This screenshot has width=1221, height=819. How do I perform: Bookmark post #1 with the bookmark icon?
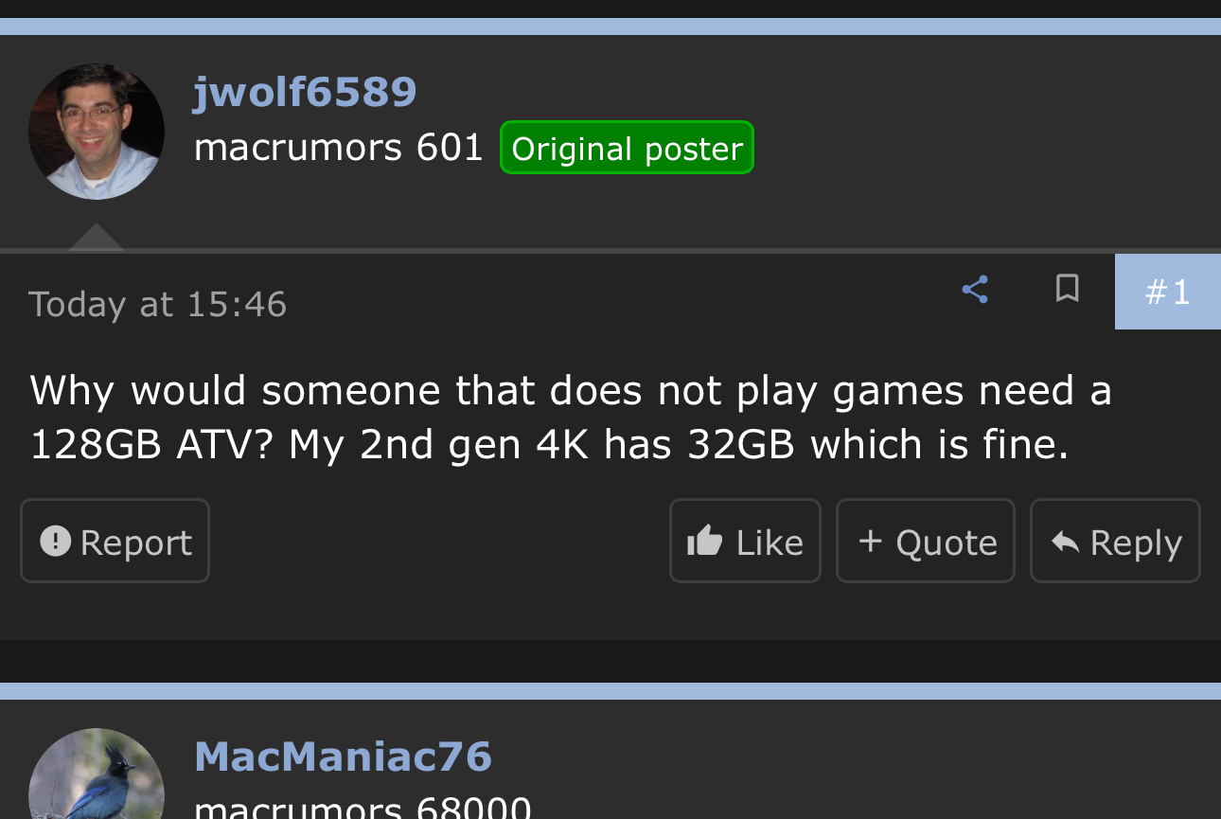[x=1067, y=289]
